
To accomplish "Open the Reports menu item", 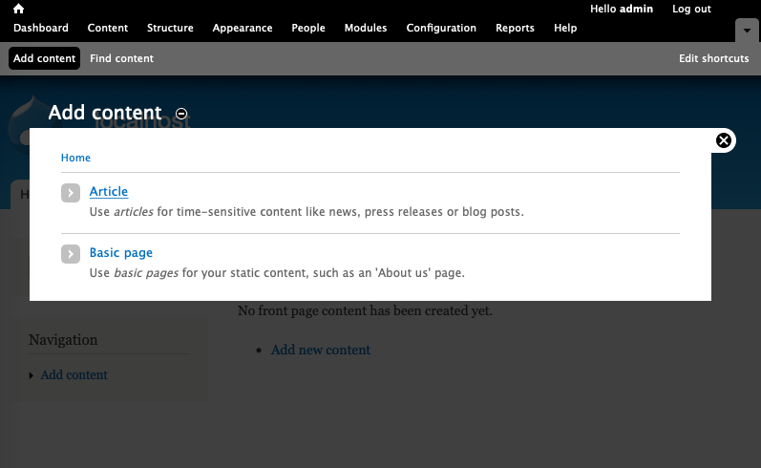I will coord(515,28).
